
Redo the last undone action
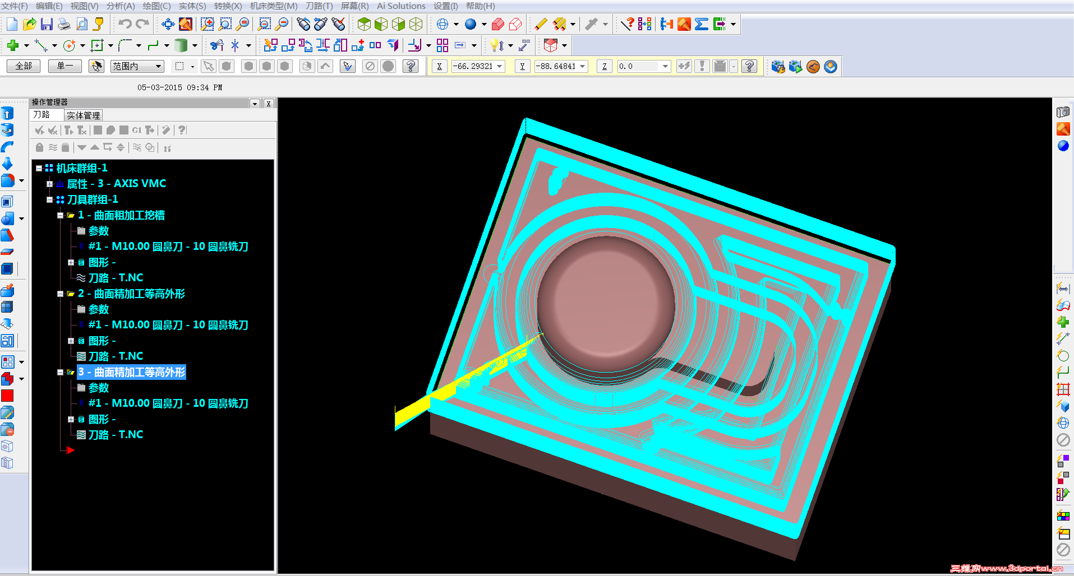[142, 24]
